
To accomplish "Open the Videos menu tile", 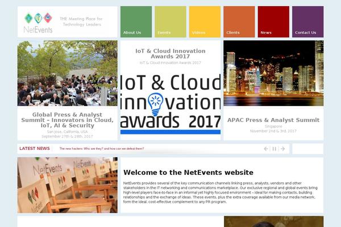I will click(205, 22).
